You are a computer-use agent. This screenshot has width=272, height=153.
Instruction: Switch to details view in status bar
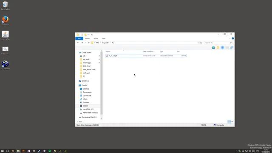point(229,122)
